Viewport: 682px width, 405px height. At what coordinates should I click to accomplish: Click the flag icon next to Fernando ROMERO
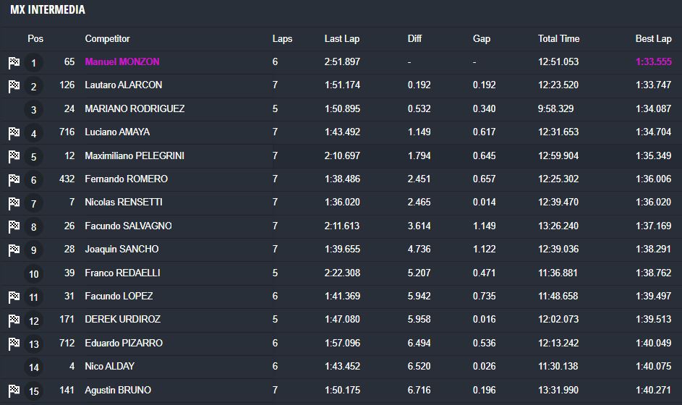[x=14, y=179]
